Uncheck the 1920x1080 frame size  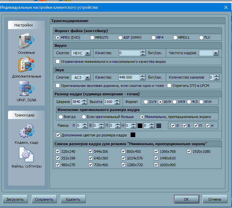[x=189, y=151]
